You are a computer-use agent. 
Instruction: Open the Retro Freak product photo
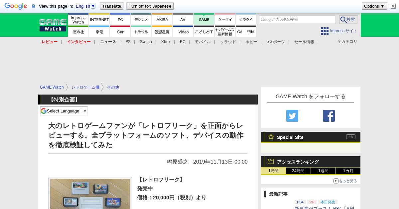point(90,193)
